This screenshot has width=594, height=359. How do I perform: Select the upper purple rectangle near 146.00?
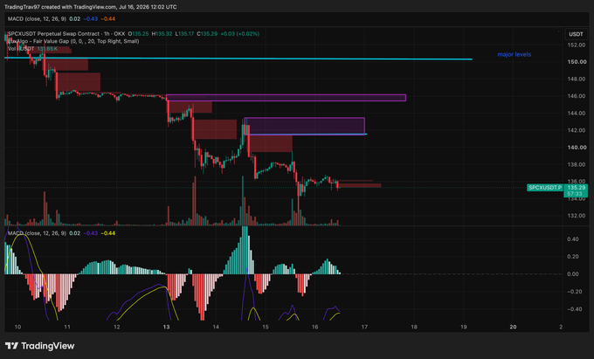[x=286, y=98]
